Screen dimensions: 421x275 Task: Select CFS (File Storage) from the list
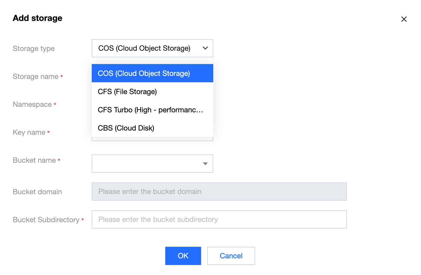(x=127, y=92)
